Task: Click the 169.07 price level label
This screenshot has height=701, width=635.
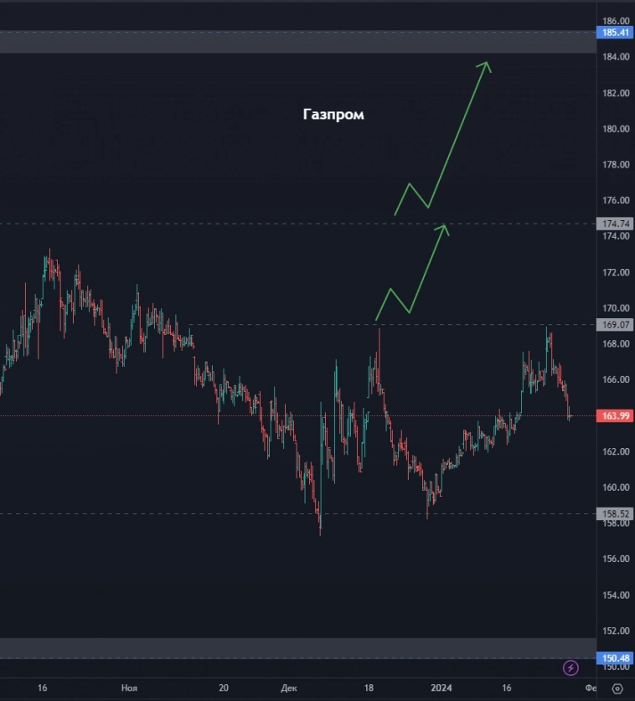Action: (616, 325)
